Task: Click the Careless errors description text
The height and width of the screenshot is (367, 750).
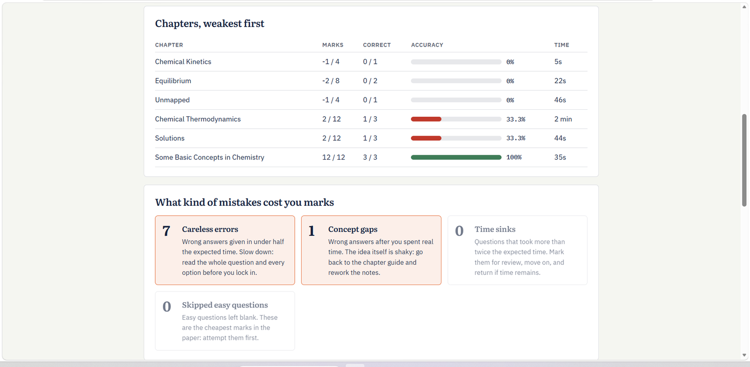Action: (234, 257)
